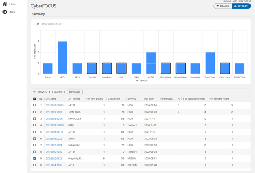Screen dimensions: 255x173
Task: Open the CVE-2019-0803 link
Action: click(x=54, y=112)
